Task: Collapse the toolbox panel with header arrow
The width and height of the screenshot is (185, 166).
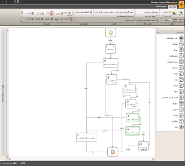Action: tap(158, 33)
